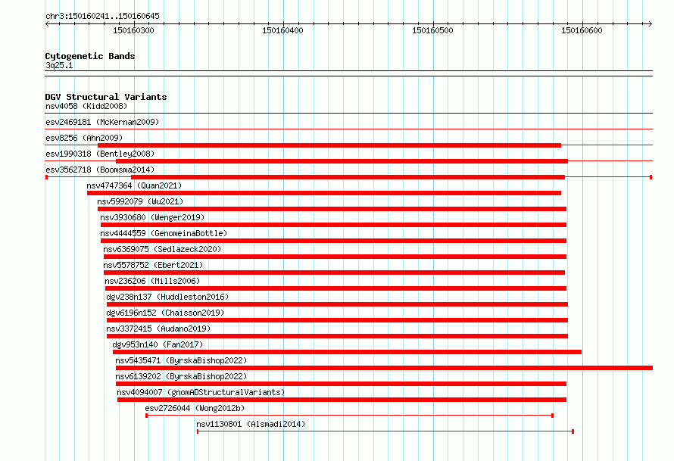The width and height of the screenshot is (674, 461).
Task: Click the red bar under nsv6139202 (ByrskaBishop2022)
Action: (341, 384)
